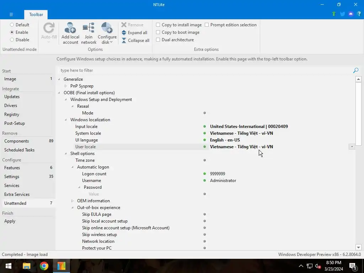364x273 pixels.
Task: Switch to the Toolbar tab
Action: pos(36,15)
